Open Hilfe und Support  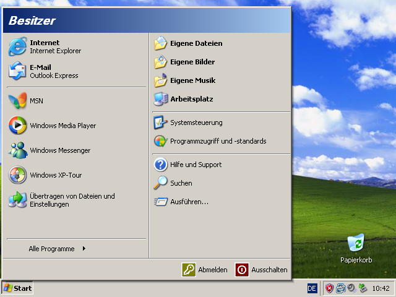coord(196,165)
